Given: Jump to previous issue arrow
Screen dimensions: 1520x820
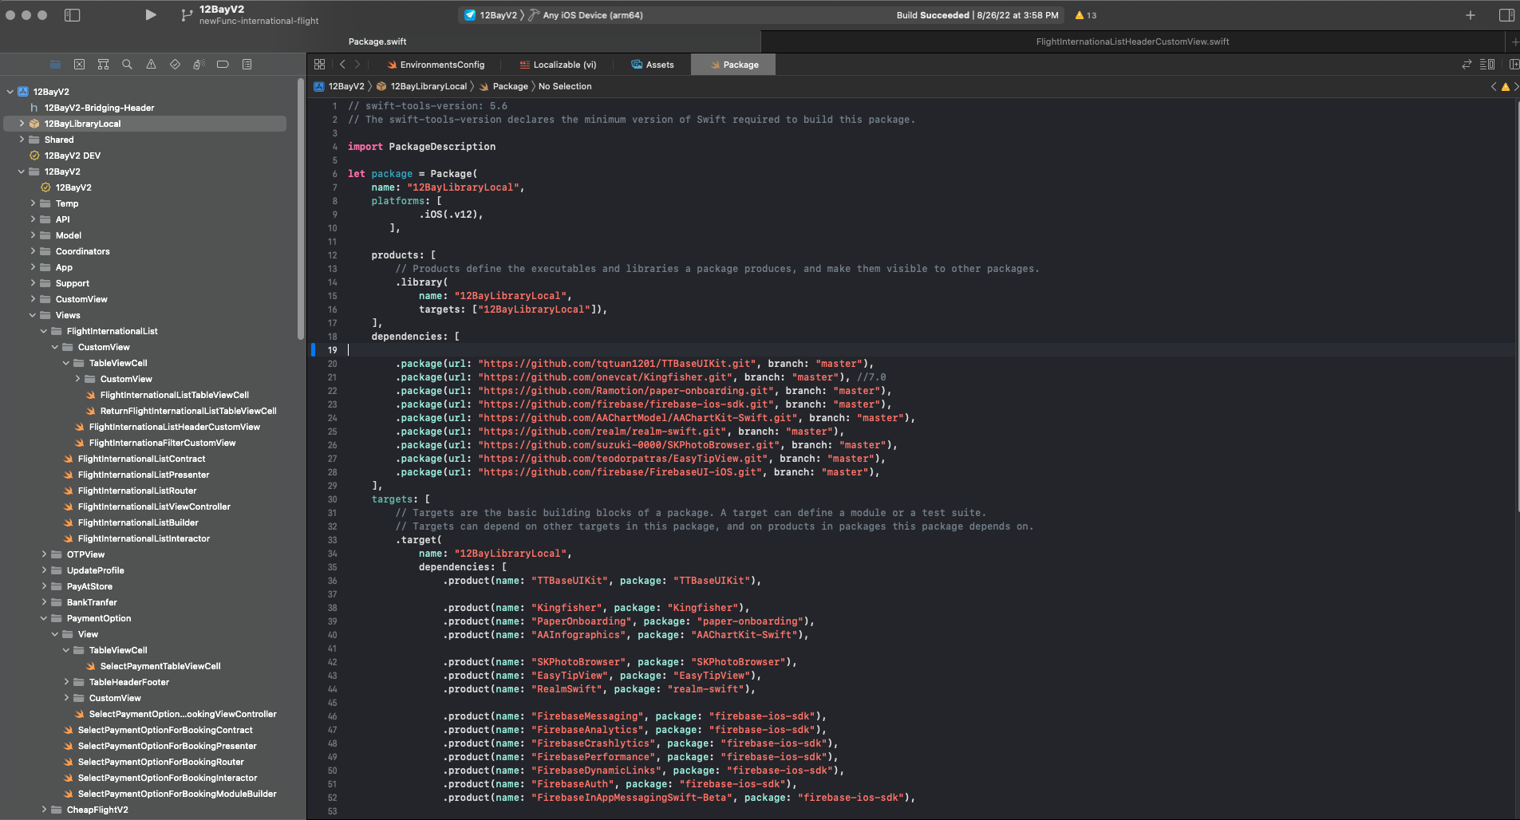Looking at the screenshot, I should 1494,86.
